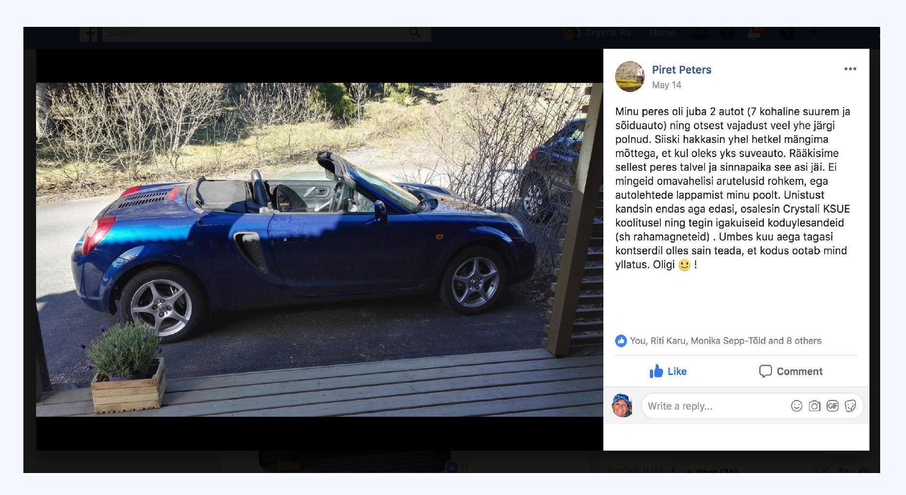
Task: Go to Home in the top bar
Action: 662,33
